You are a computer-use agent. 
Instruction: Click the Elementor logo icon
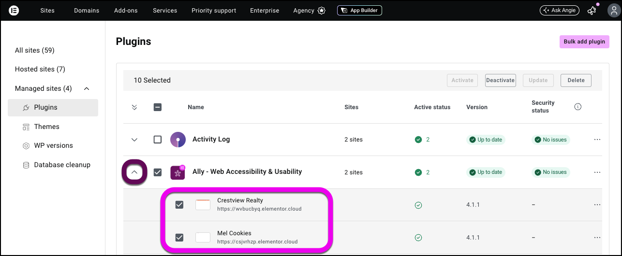pos(14,10)
